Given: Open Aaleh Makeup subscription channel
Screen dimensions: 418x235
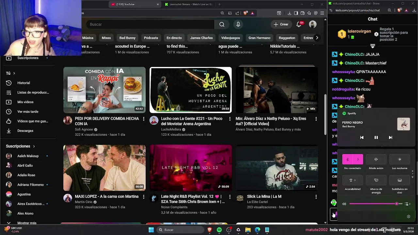Looking at the screenshot, I should pyautogui.click(x=27, y=156).
